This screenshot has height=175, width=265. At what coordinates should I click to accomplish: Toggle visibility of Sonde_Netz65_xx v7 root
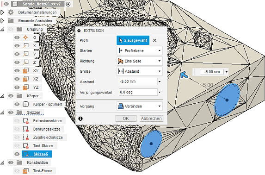[6, 4]
